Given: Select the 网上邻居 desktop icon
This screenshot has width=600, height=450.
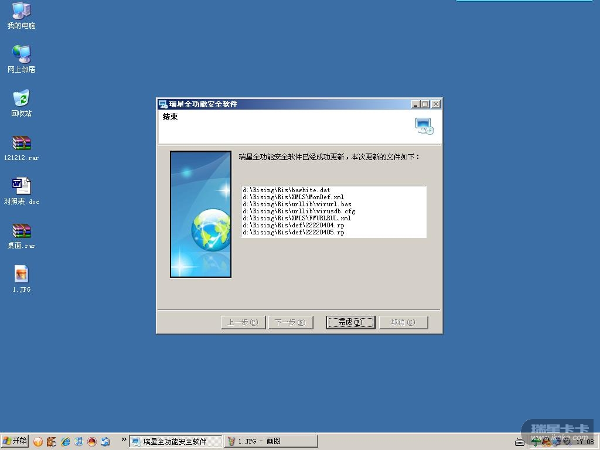Looking at the screenshot, I should click(x=22, y=59).
